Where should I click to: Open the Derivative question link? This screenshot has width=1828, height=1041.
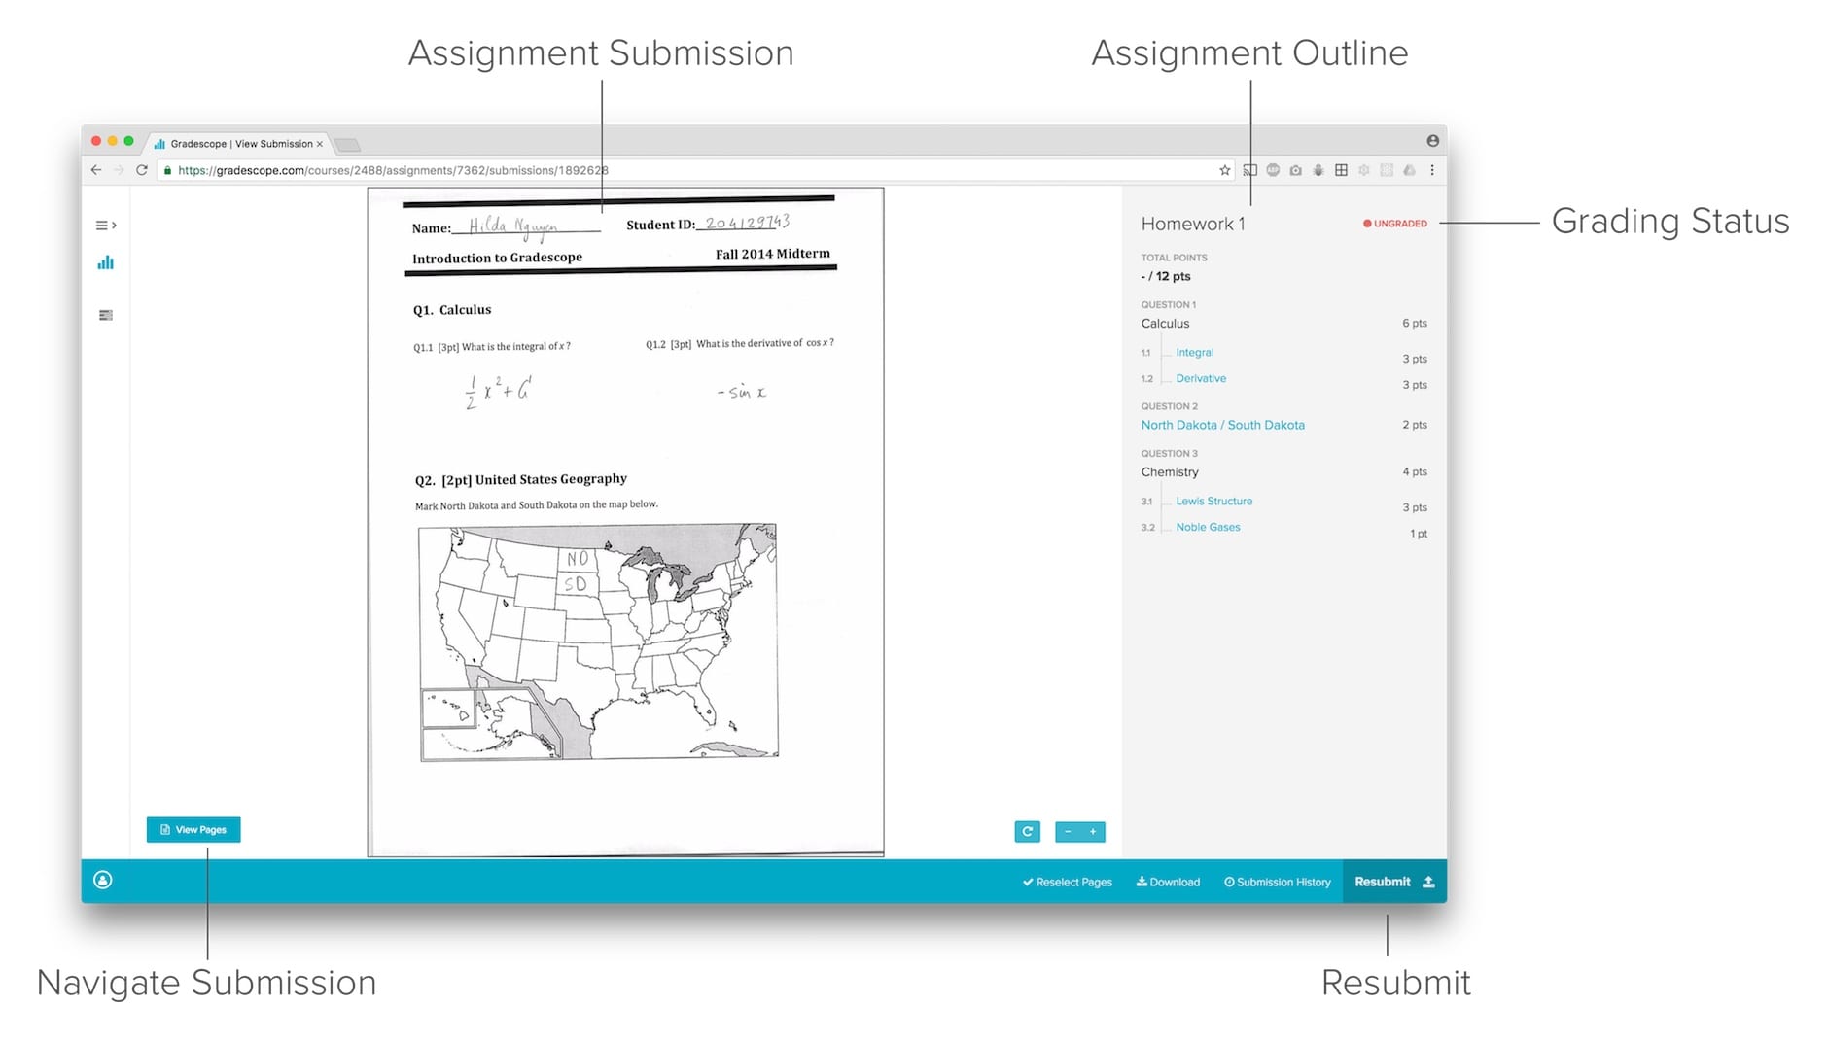tap(1201, 379)
